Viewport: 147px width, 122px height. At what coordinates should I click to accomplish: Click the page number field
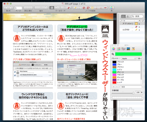[x=18, y=8]
